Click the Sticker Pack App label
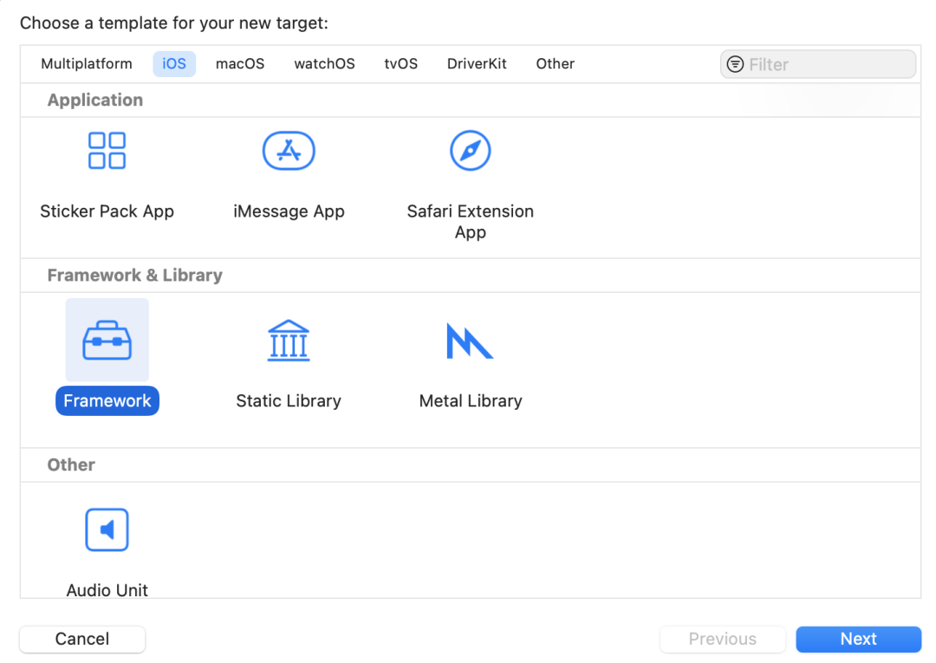Image resolution: width=936 pixels, height=663 pixels. pyautogui.click(x=107, y=211)
